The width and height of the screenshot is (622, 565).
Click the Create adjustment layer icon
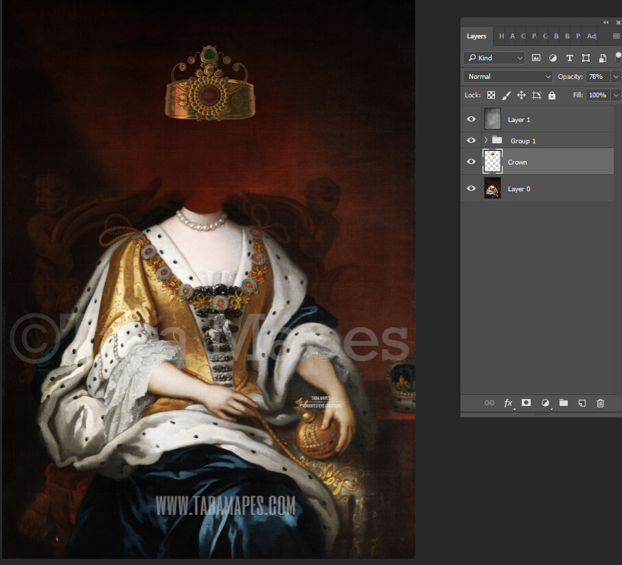point(545,403)
